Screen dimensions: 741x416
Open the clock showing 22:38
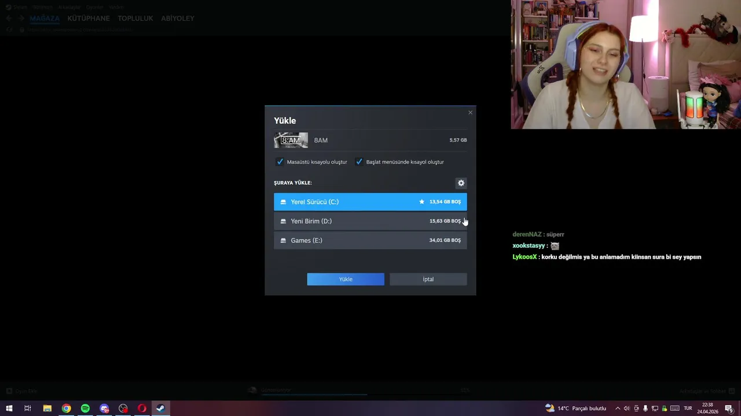click(x=707, y=408)
